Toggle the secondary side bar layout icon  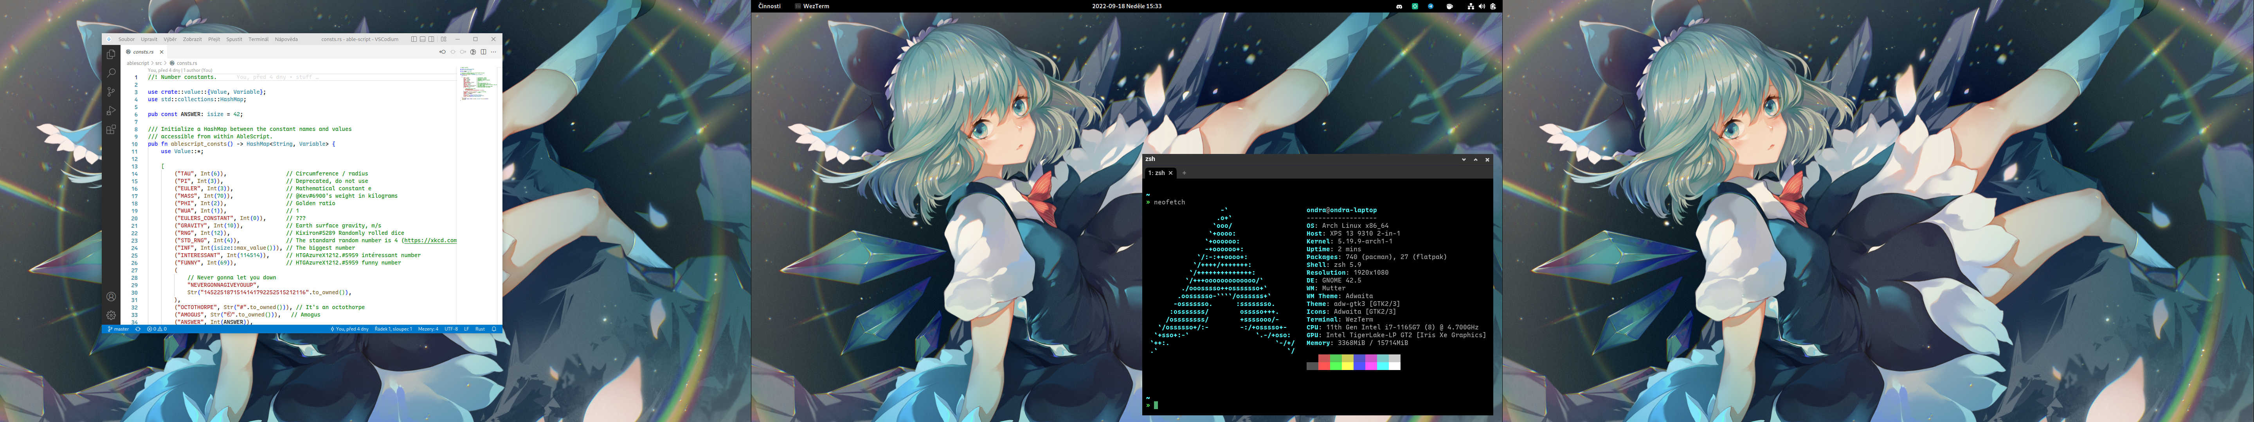coord(431,39)
